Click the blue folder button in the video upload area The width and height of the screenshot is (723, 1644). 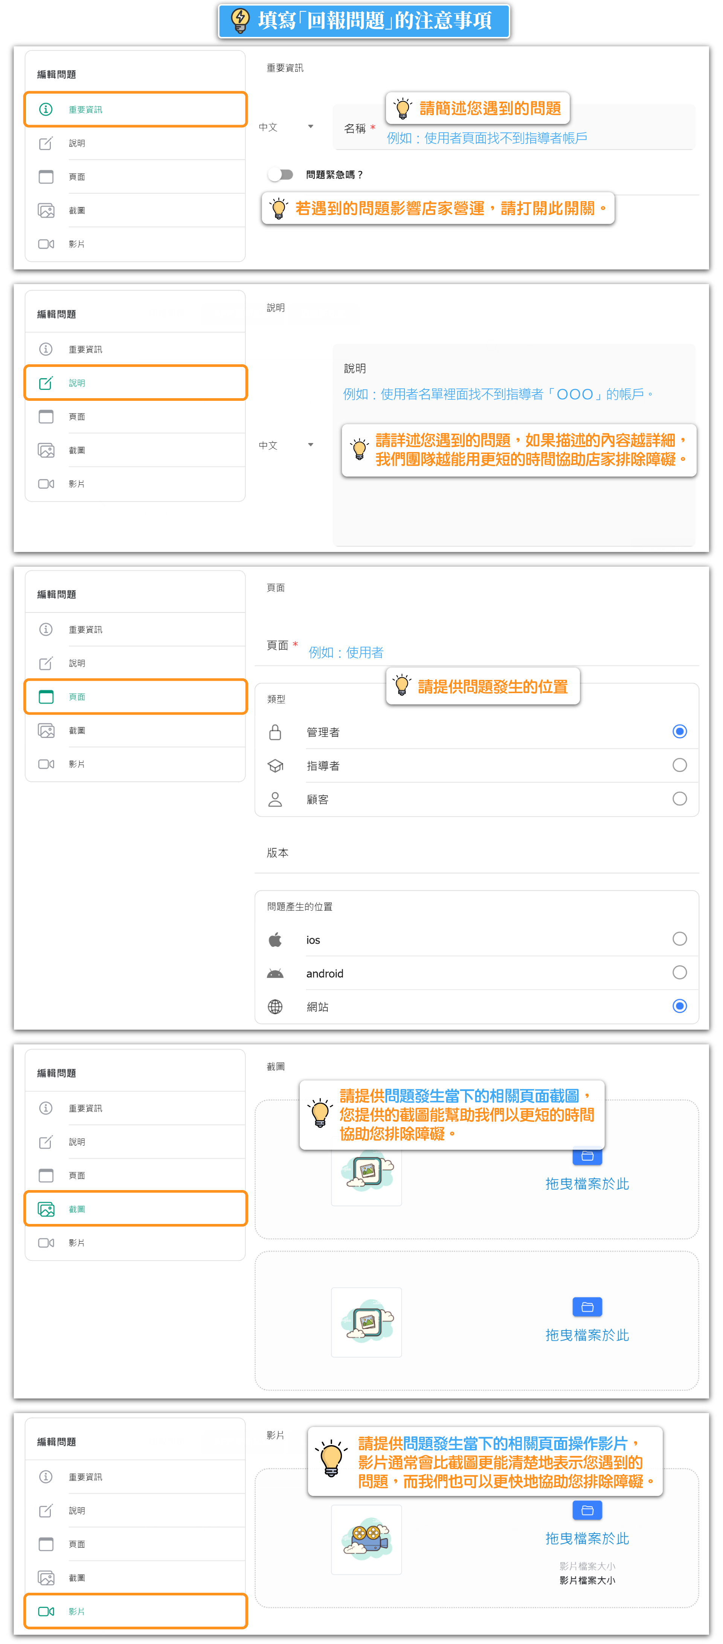(x=587, y=1510)
